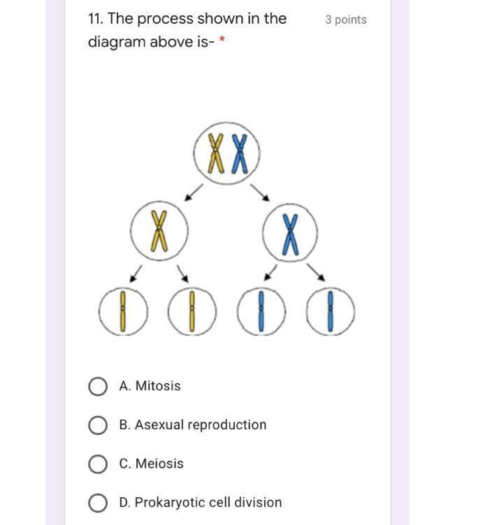
Task: Click the 'C. Meiosis' answer label text
Action: (152, 463)
